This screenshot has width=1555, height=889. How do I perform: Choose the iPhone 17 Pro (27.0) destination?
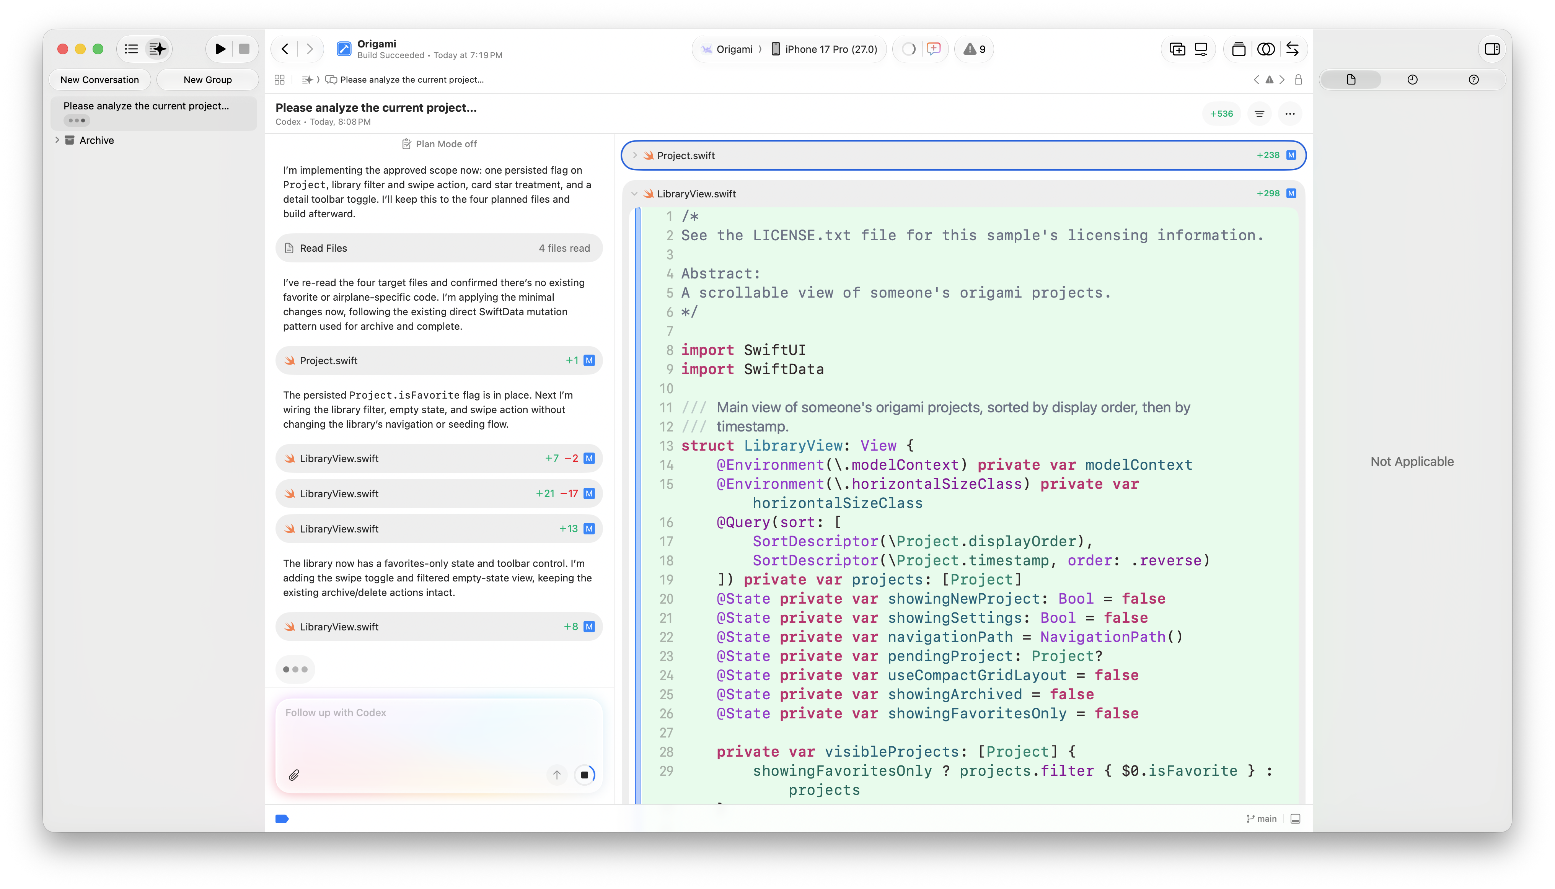pos(824,49)
